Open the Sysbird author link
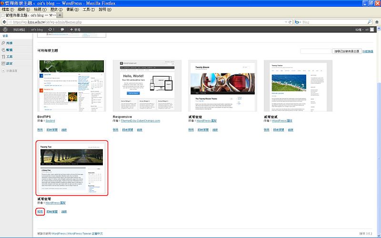The height and width of the screenshot is (238, 381). tap(50, 121)
